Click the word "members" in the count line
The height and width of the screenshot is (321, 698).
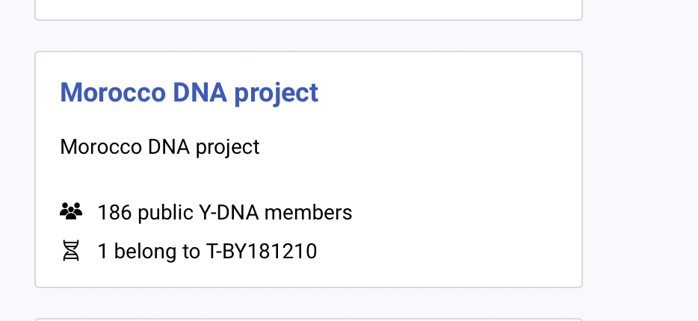(308, 213)
